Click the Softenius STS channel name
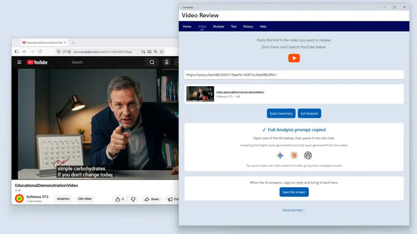 (x=37, y=197)
